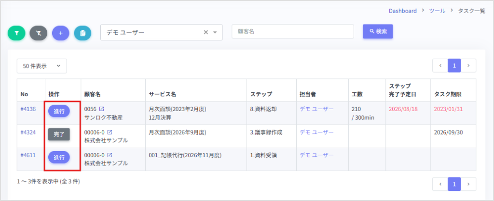Click the 検索 search button
Viewport: 494px width, 201px height.
coord(378,31)
